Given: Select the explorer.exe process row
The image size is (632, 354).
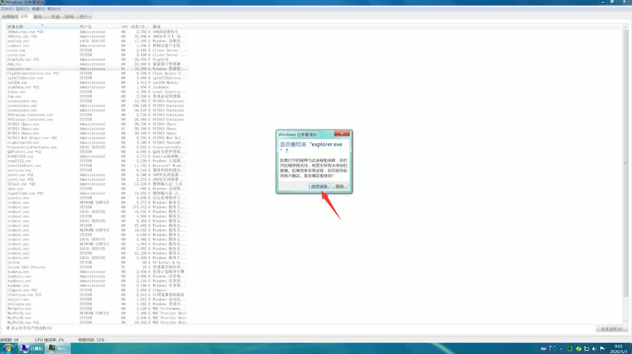Looking at the screenshot, I should click(97, 69).
